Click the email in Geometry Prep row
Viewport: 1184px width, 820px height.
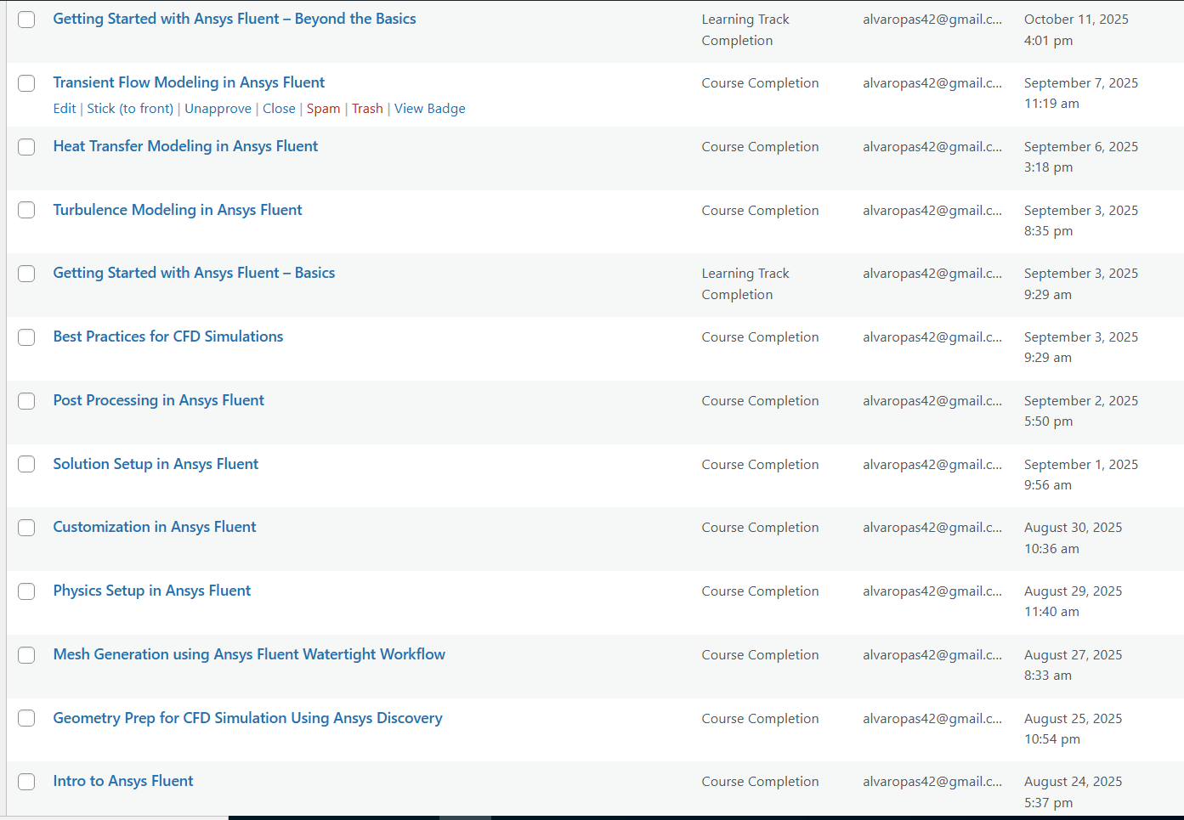[932, 719]
